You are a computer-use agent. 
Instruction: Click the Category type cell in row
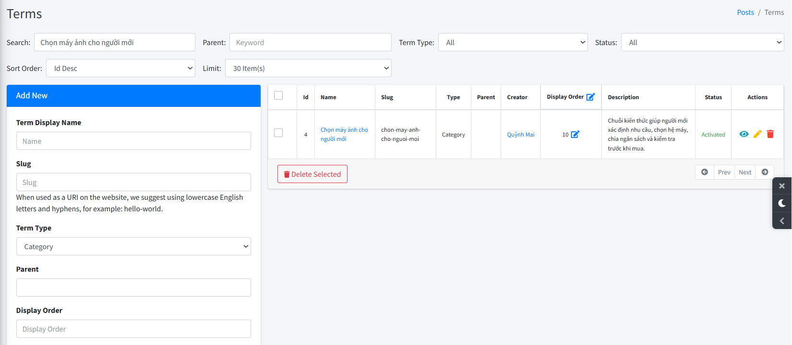tap(454, 135)
